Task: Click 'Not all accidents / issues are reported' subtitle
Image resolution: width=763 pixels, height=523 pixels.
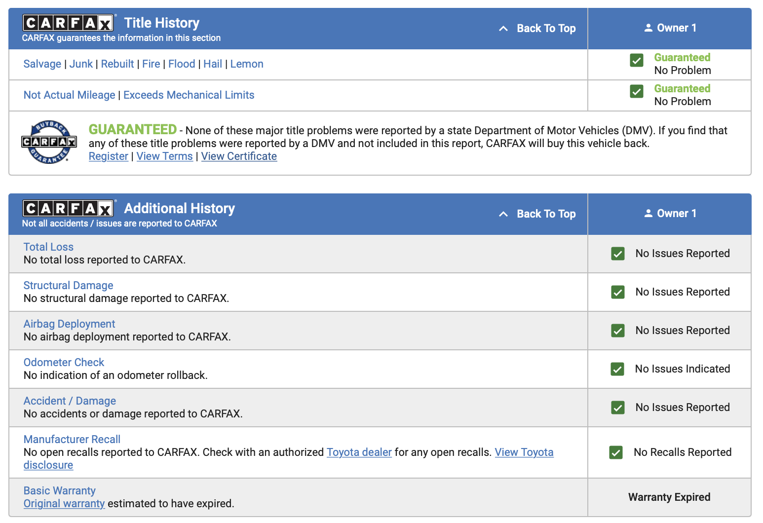Action: [119, 224]
